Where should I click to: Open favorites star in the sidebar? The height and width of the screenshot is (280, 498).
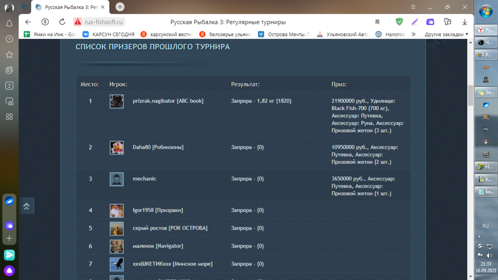[9, 54]
